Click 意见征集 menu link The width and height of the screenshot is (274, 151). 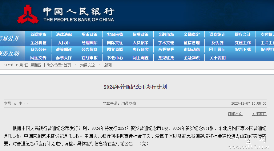click(x=166, y=58)
